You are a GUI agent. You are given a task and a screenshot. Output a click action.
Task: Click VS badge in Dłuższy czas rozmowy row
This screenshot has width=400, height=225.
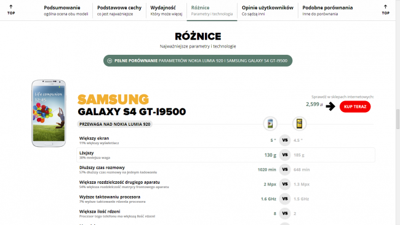[285, 170]
